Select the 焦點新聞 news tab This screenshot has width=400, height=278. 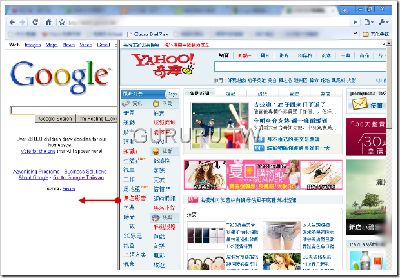(199, 94)
